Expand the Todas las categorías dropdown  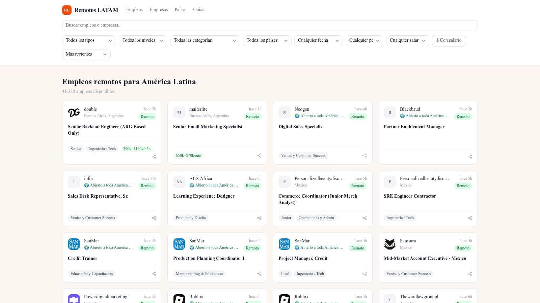(x=205, y=40)
